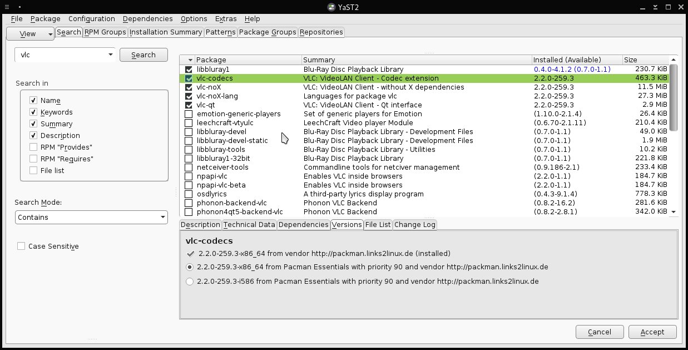This screenshot has height=350, width=688.
Task: Click the search text field containing vlc
Action: click(60, 55)
